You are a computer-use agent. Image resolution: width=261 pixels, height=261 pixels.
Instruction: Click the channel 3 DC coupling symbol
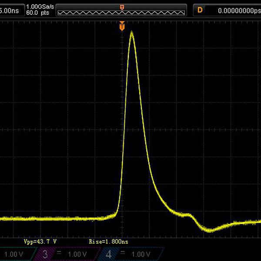(x=59, y=252)
